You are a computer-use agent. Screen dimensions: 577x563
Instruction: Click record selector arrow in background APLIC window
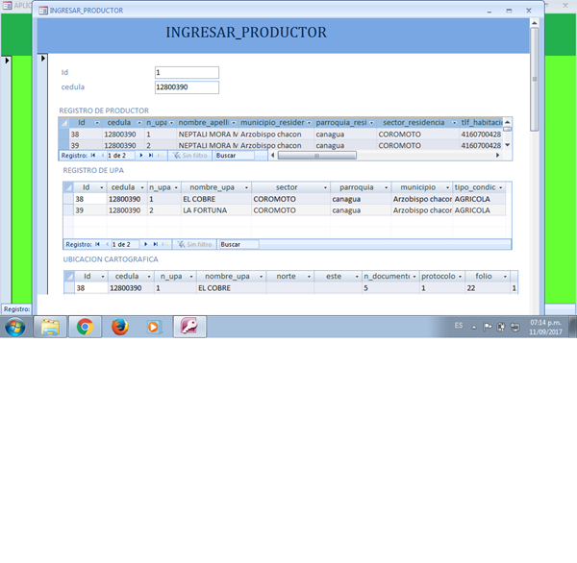[7, 61]
